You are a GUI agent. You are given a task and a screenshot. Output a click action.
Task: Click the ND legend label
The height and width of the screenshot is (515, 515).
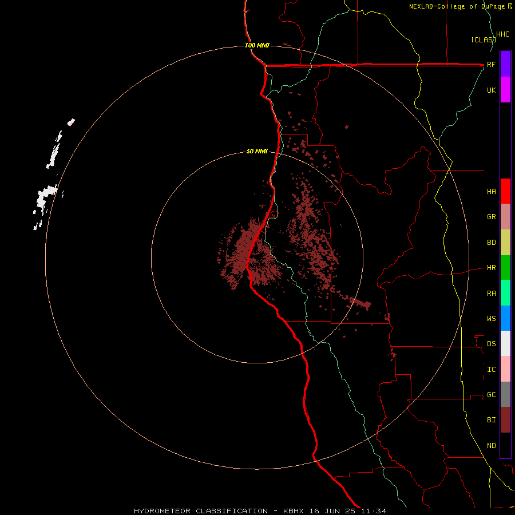coord(491,446)
